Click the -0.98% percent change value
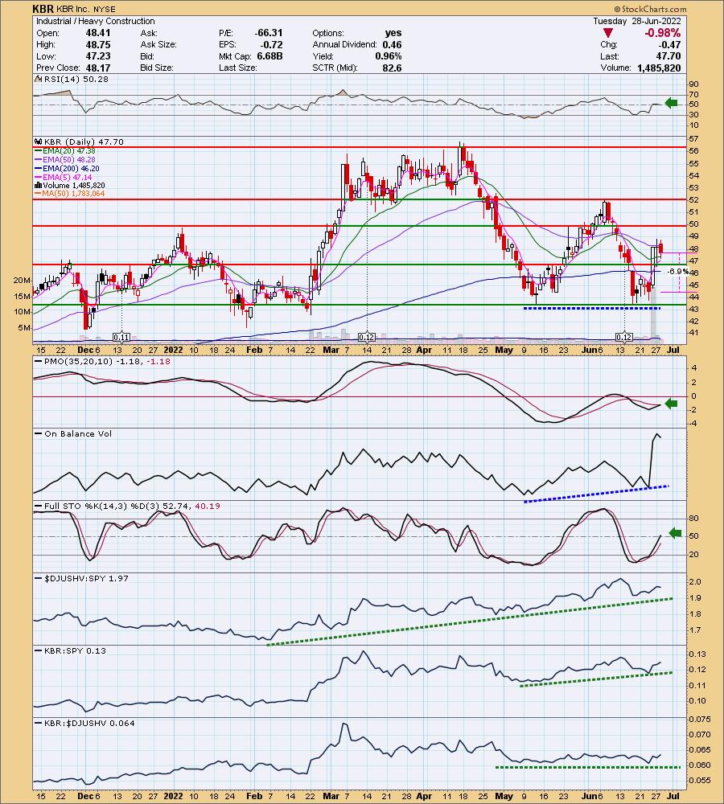 [662, 33]
